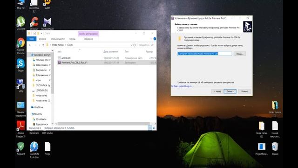Click the Explorer search box
This screenshot has height=168, width=298.
pyautogui.click(x=146, y=45)
